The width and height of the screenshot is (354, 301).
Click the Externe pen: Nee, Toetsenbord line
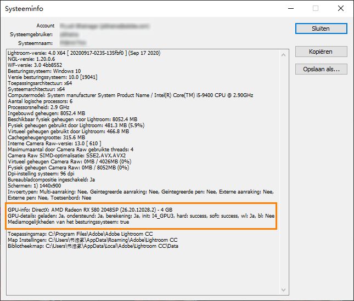[49, 198]
